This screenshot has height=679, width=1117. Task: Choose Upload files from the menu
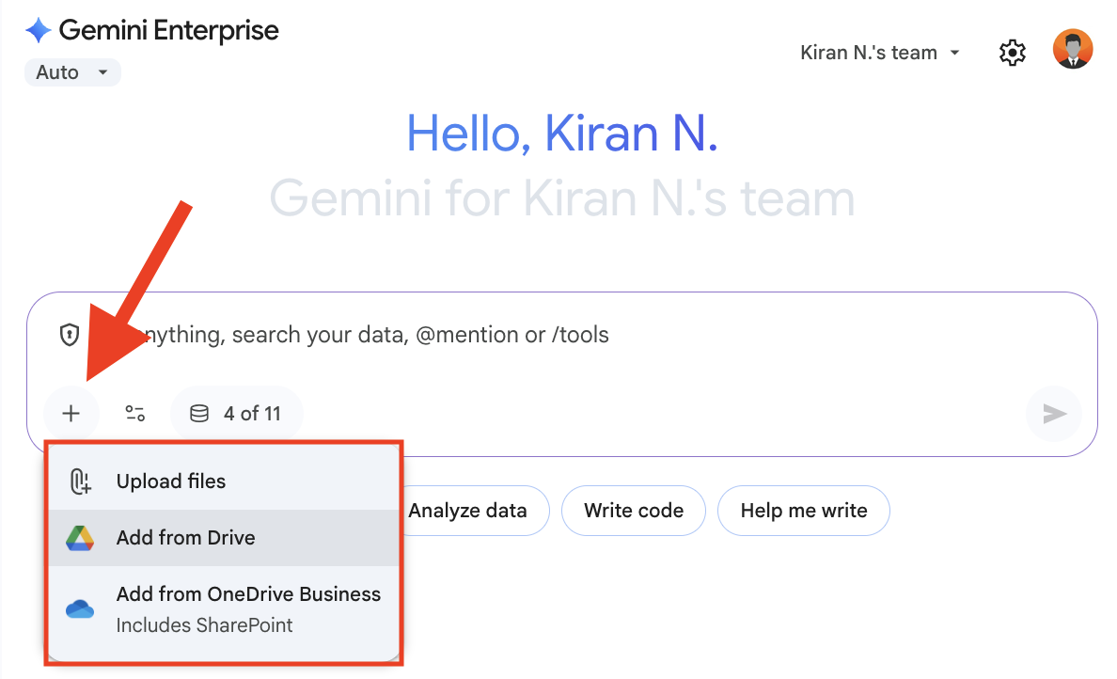coord(224,481)
